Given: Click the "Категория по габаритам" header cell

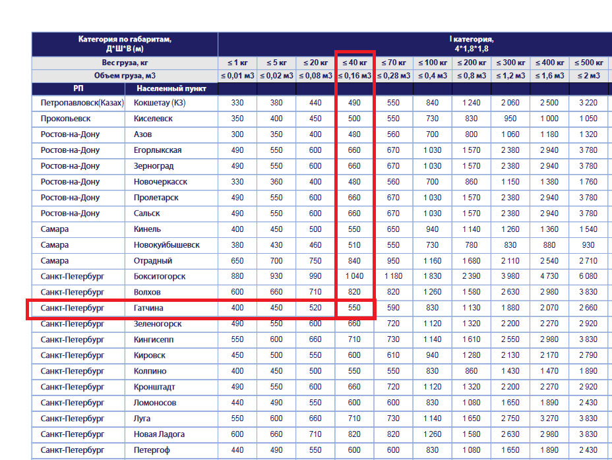Looking at the screenshot, I should [125, 44].
